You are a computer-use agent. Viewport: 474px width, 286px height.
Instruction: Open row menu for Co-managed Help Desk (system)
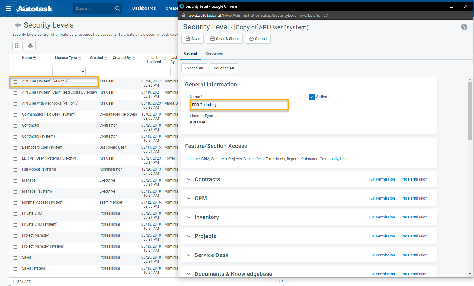(x=15, y=115)
